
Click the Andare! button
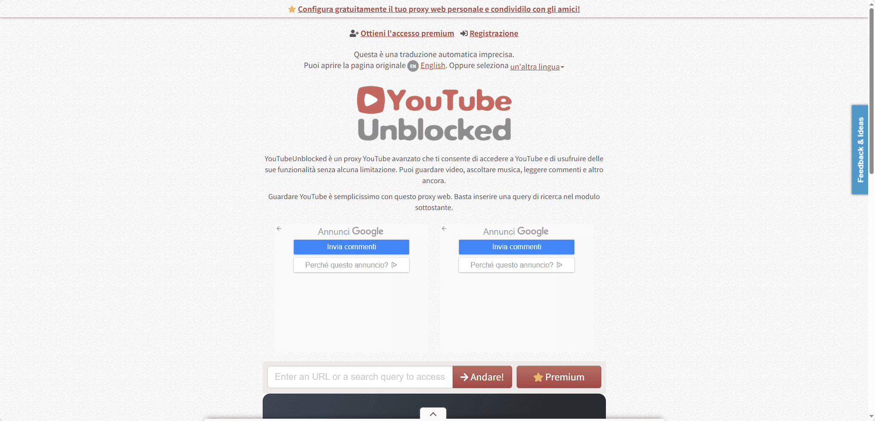[482, 377]
